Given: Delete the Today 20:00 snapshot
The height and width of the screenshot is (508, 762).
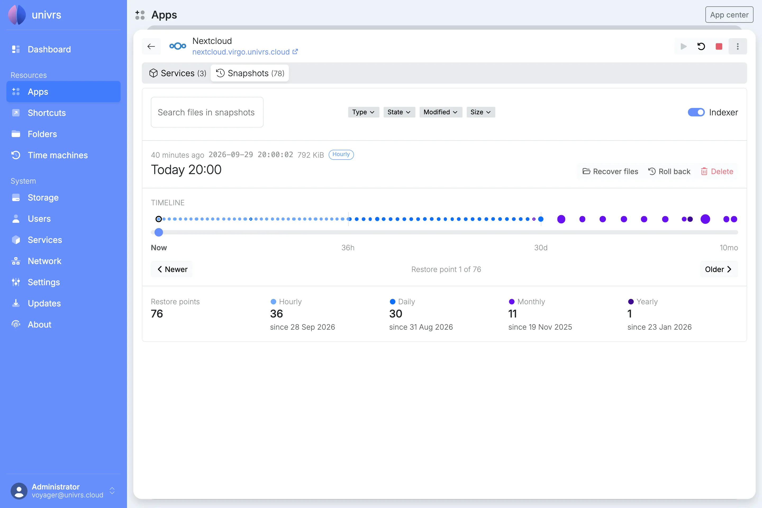Looking at the screenshot, I should (717, 171).
